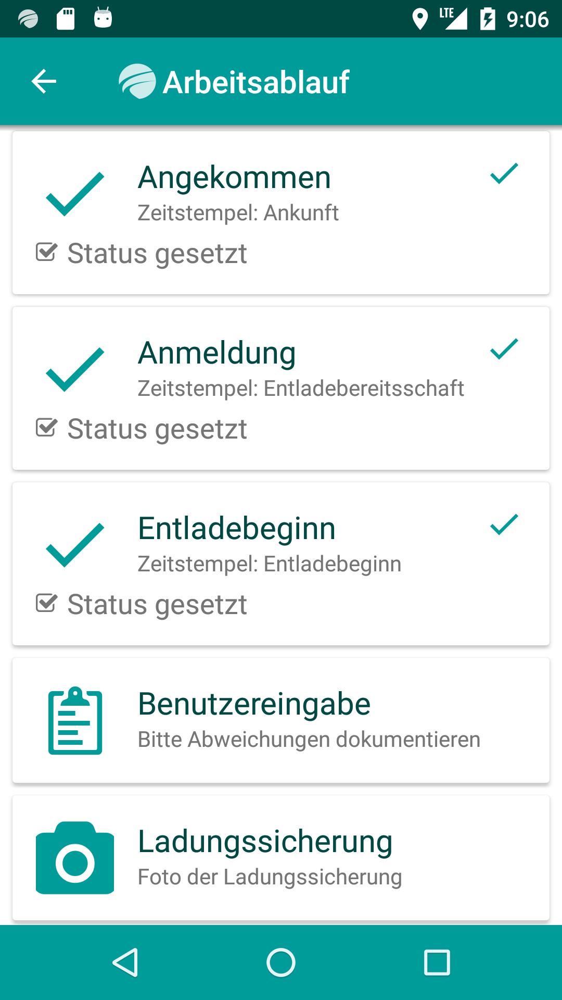The height and width of the screenshot is (1000, 562).
Task: Open the Ladungssicherung step title
Action: tap(265, 842)
